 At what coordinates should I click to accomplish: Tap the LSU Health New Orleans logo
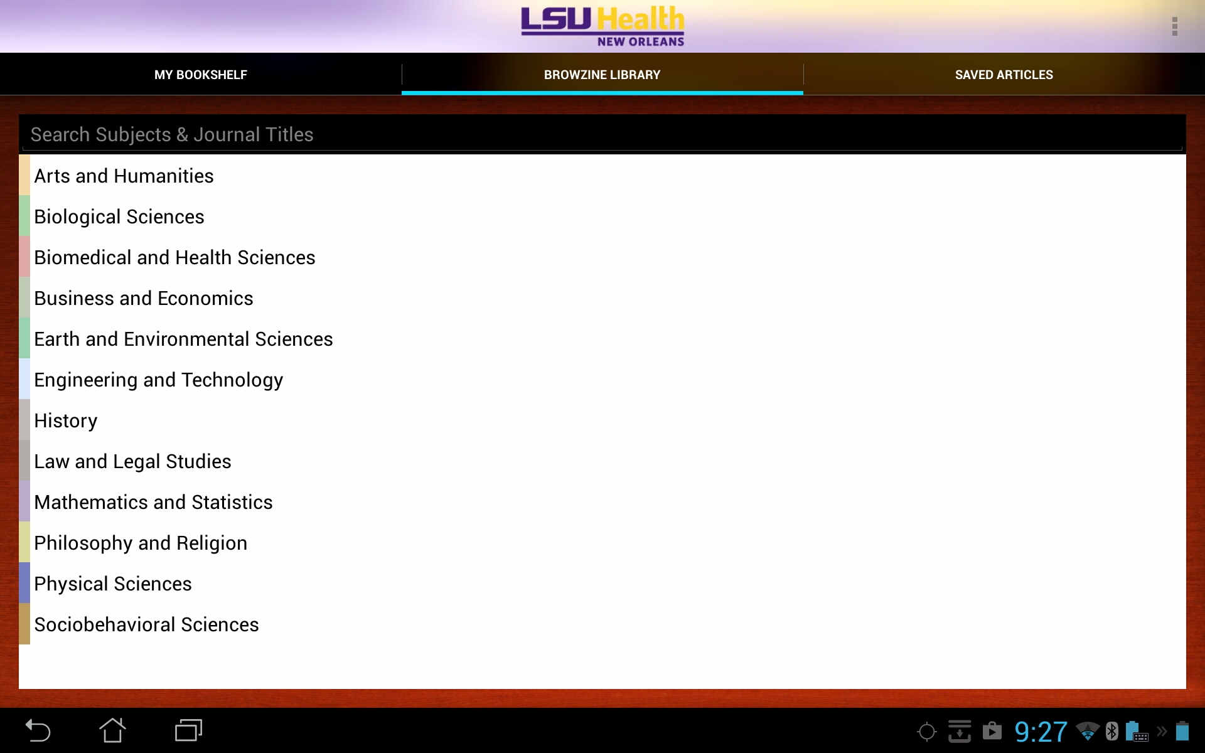pos(602,26)
